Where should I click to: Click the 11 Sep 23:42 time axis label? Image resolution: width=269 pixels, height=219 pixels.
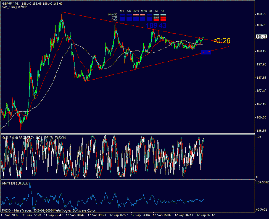point(53,215)
